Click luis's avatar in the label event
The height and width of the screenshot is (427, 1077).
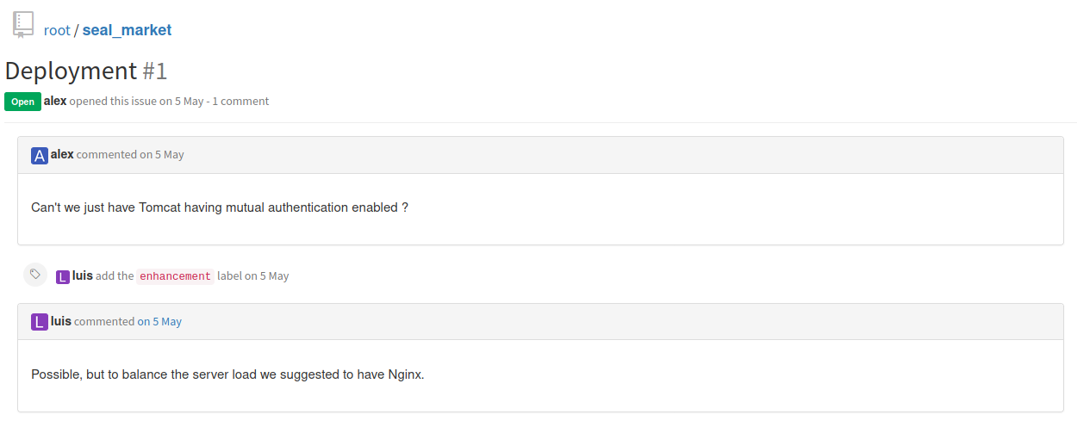[63, 277]
